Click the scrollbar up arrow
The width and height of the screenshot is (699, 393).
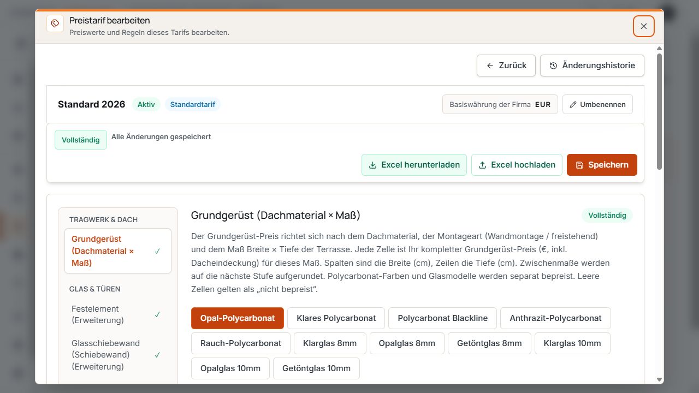pos(659,49)
